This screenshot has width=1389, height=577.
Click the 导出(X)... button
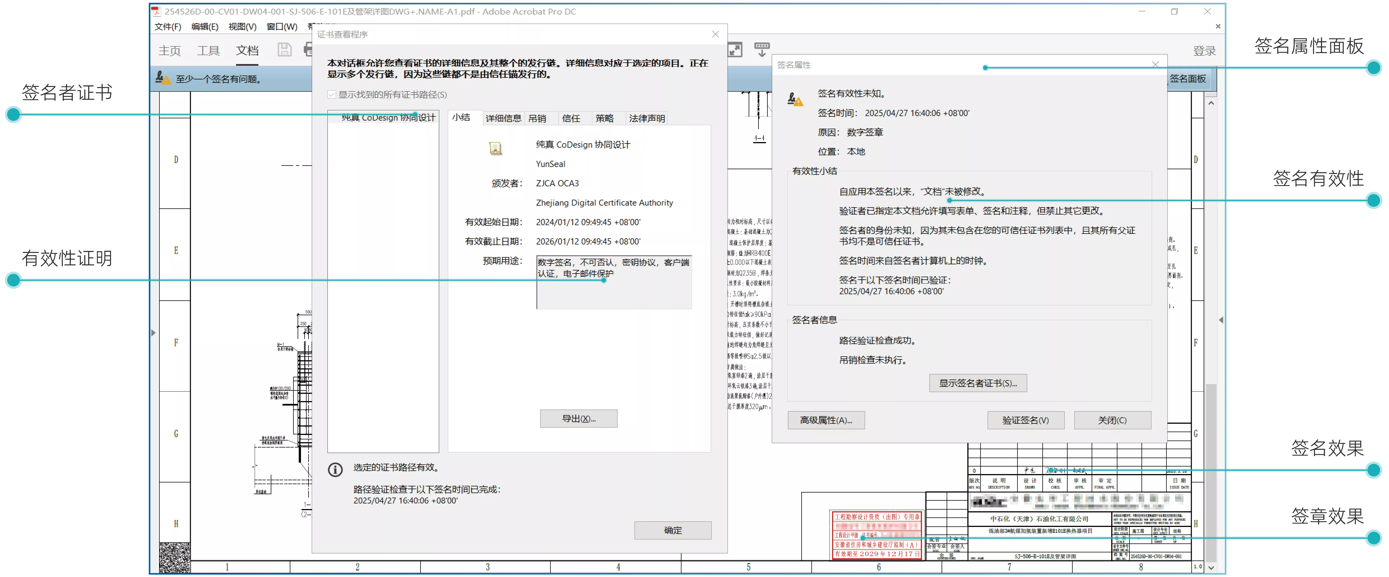(578, 419)
